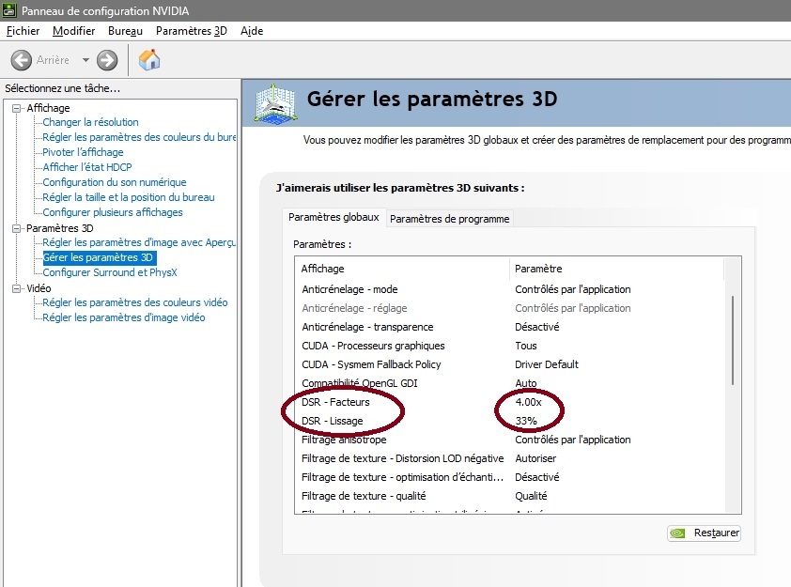This screenshot has height=587, width=791.
Task: Open Configuration du son numérique
Action: click(115, 182)
